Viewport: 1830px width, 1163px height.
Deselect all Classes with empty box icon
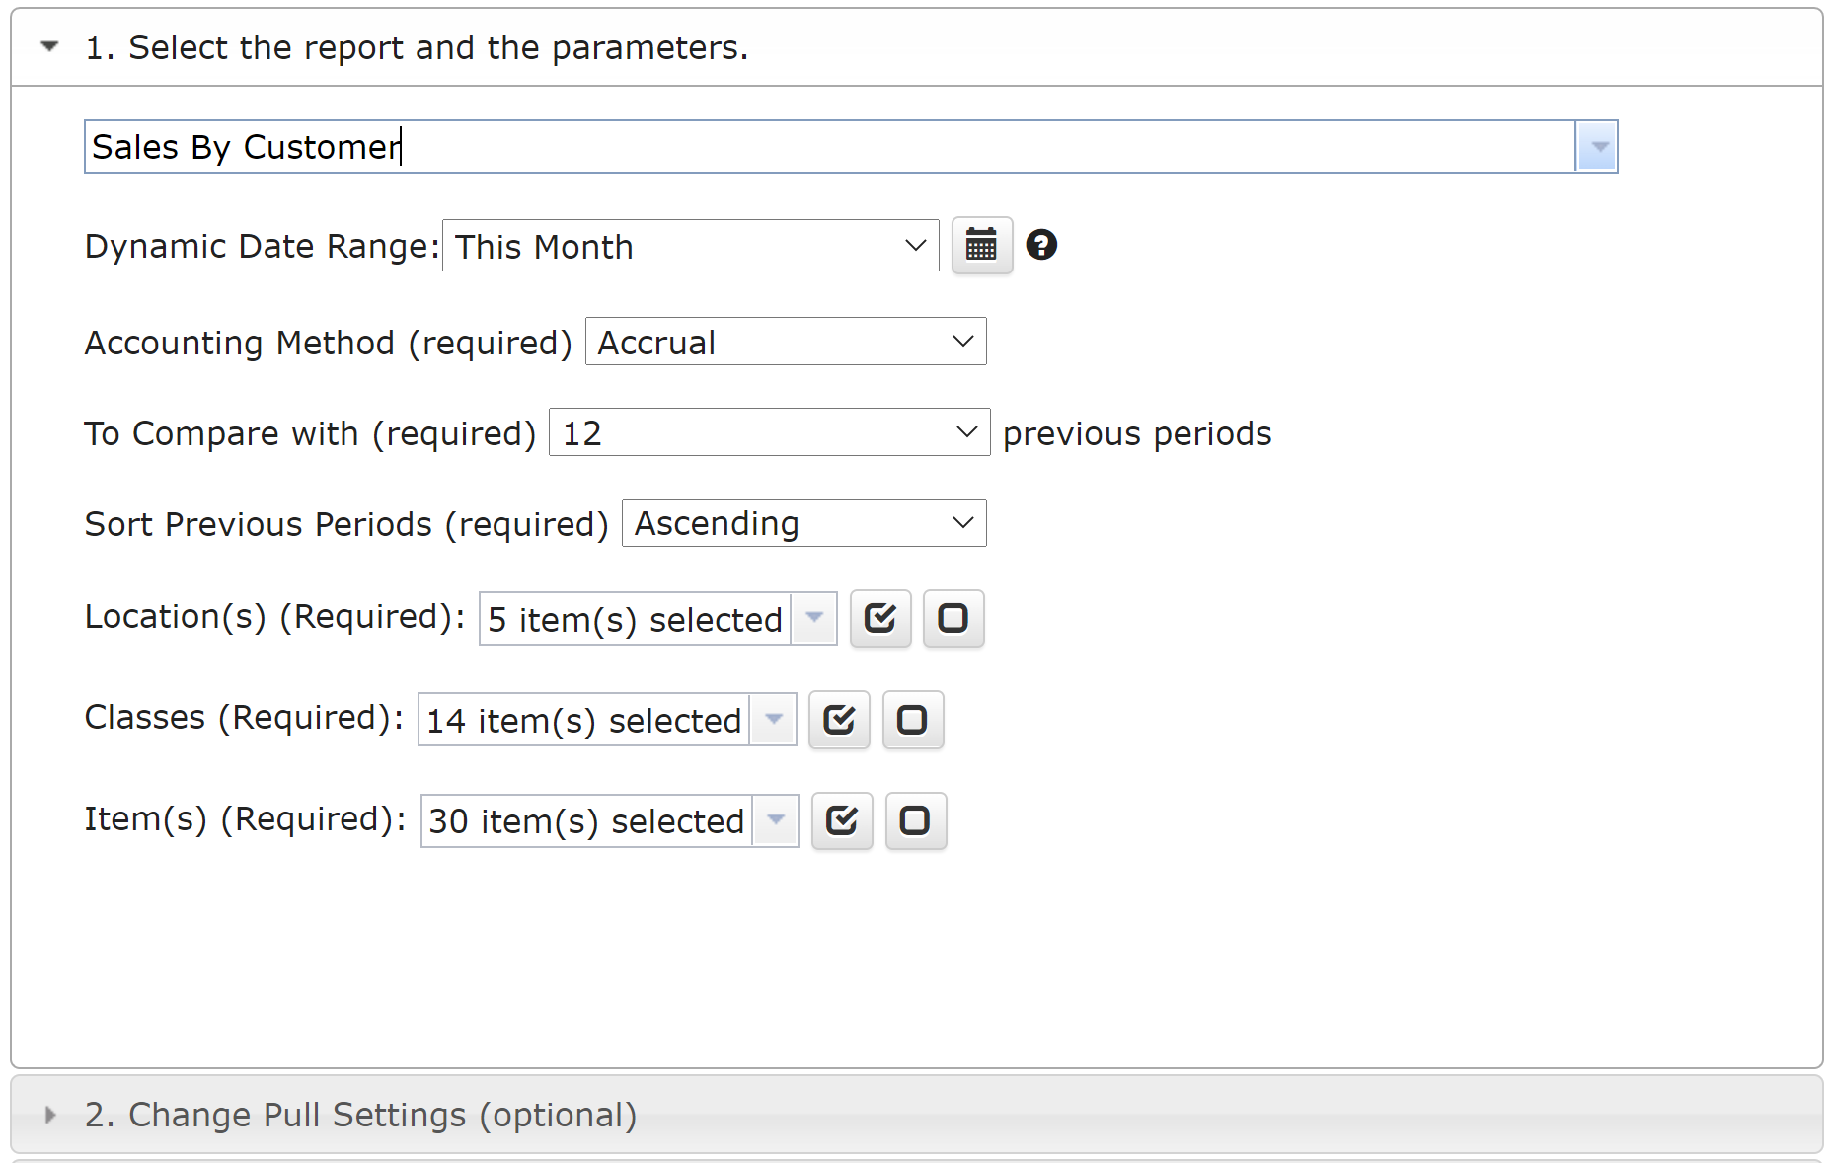912,720
